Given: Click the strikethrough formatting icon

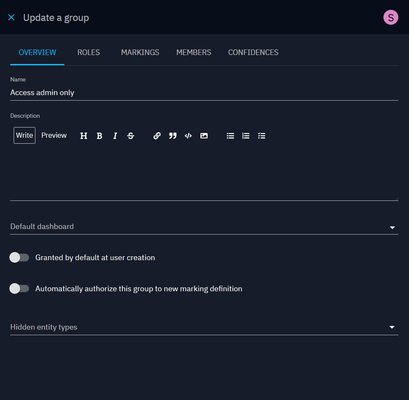Looking at the screenshot, I should click(131, 136).
